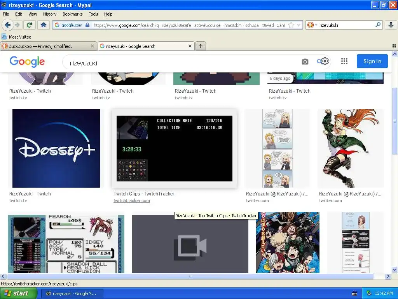The width and height of the screenshot is (398, 299).
Task: Restore down the Mypal browser window
Action: [x=384, y=5]
